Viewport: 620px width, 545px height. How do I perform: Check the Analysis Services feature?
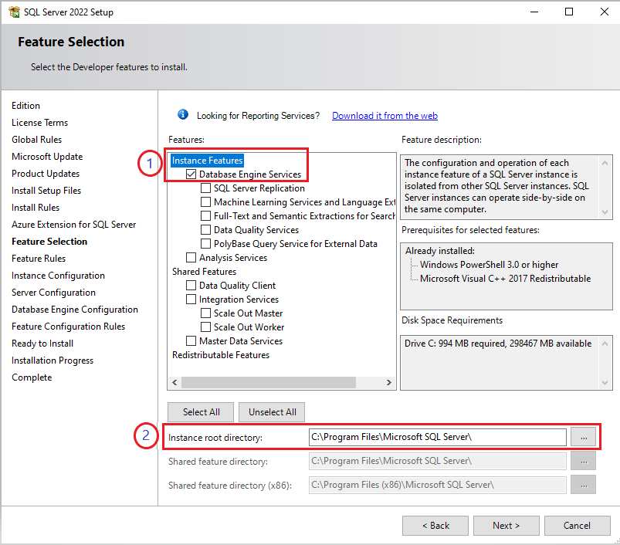pyautogui.click(x=191, y=258)
